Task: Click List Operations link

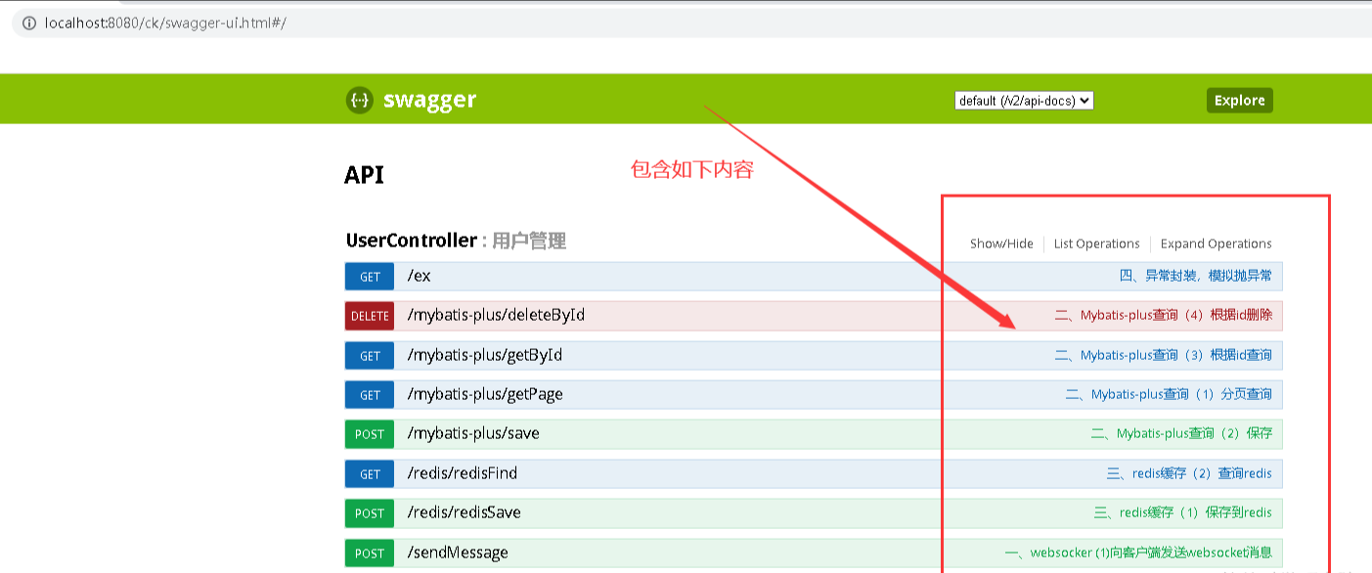Action: coord(1096,243)
